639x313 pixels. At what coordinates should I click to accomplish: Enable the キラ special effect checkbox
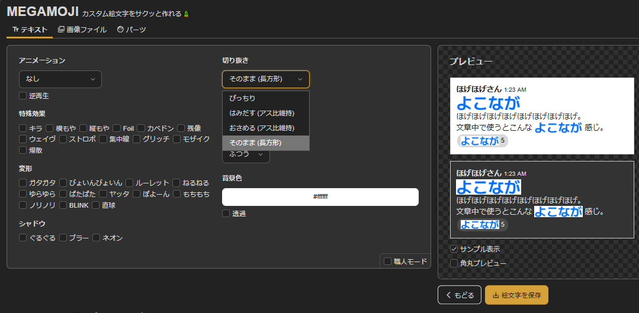pos(23,128)
